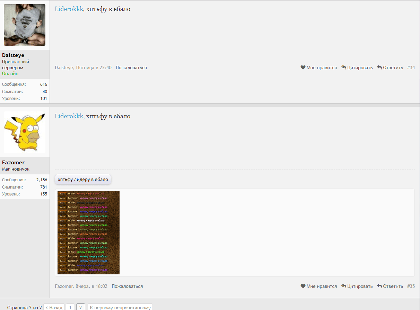Like Fazomer's post #35 via heart icon
The width and height of the screenshot is (420, 310).
303,286
